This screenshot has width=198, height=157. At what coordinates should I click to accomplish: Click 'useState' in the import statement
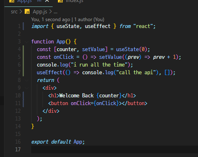(68, 26)
